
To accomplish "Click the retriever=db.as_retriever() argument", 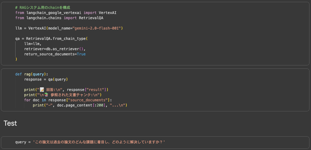I will coord(55,49).
